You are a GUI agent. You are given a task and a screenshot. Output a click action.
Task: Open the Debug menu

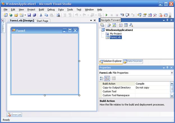[51, 10]
